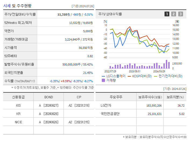Select 국민연금공단 share count 25,101,631

click(x=155, y=114)
